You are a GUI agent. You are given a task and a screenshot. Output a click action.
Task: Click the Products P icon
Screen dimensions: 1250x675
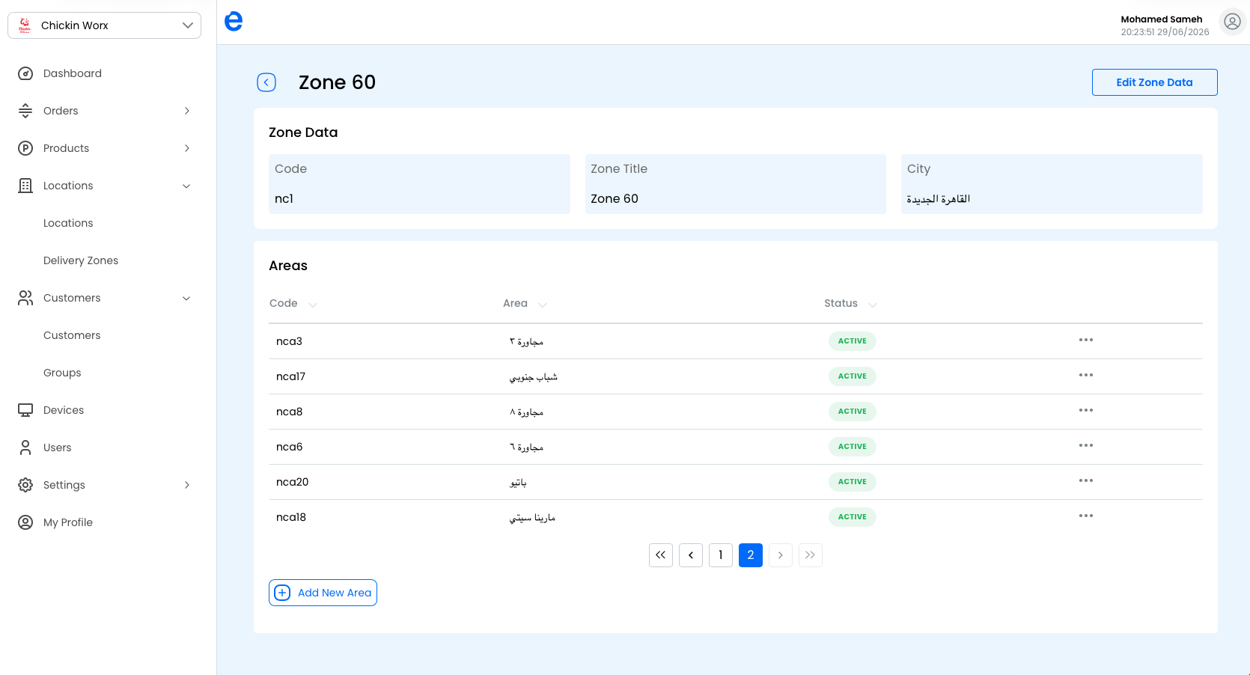pyautogui.click(x=25, y=148)
